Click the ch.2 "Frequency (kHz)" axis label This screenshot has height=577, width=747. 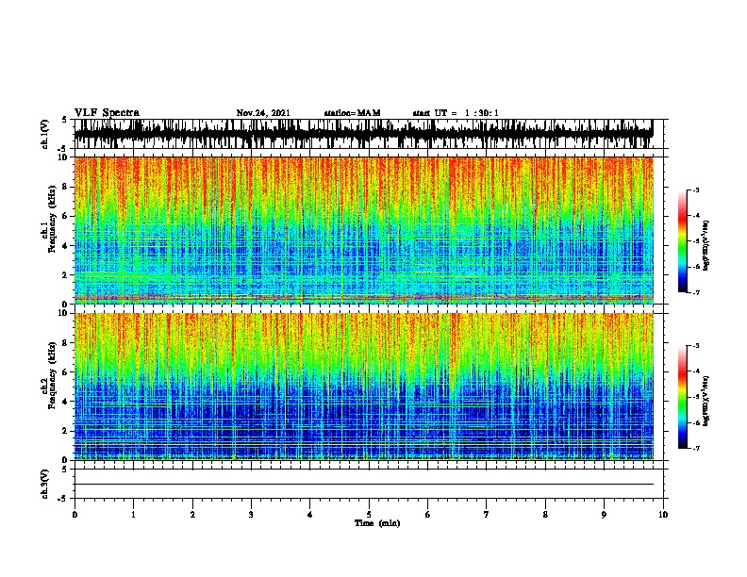53,375
